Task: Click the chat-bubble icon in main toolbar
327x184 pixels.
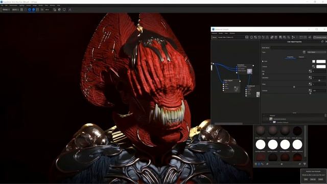Action: point(64,10)
